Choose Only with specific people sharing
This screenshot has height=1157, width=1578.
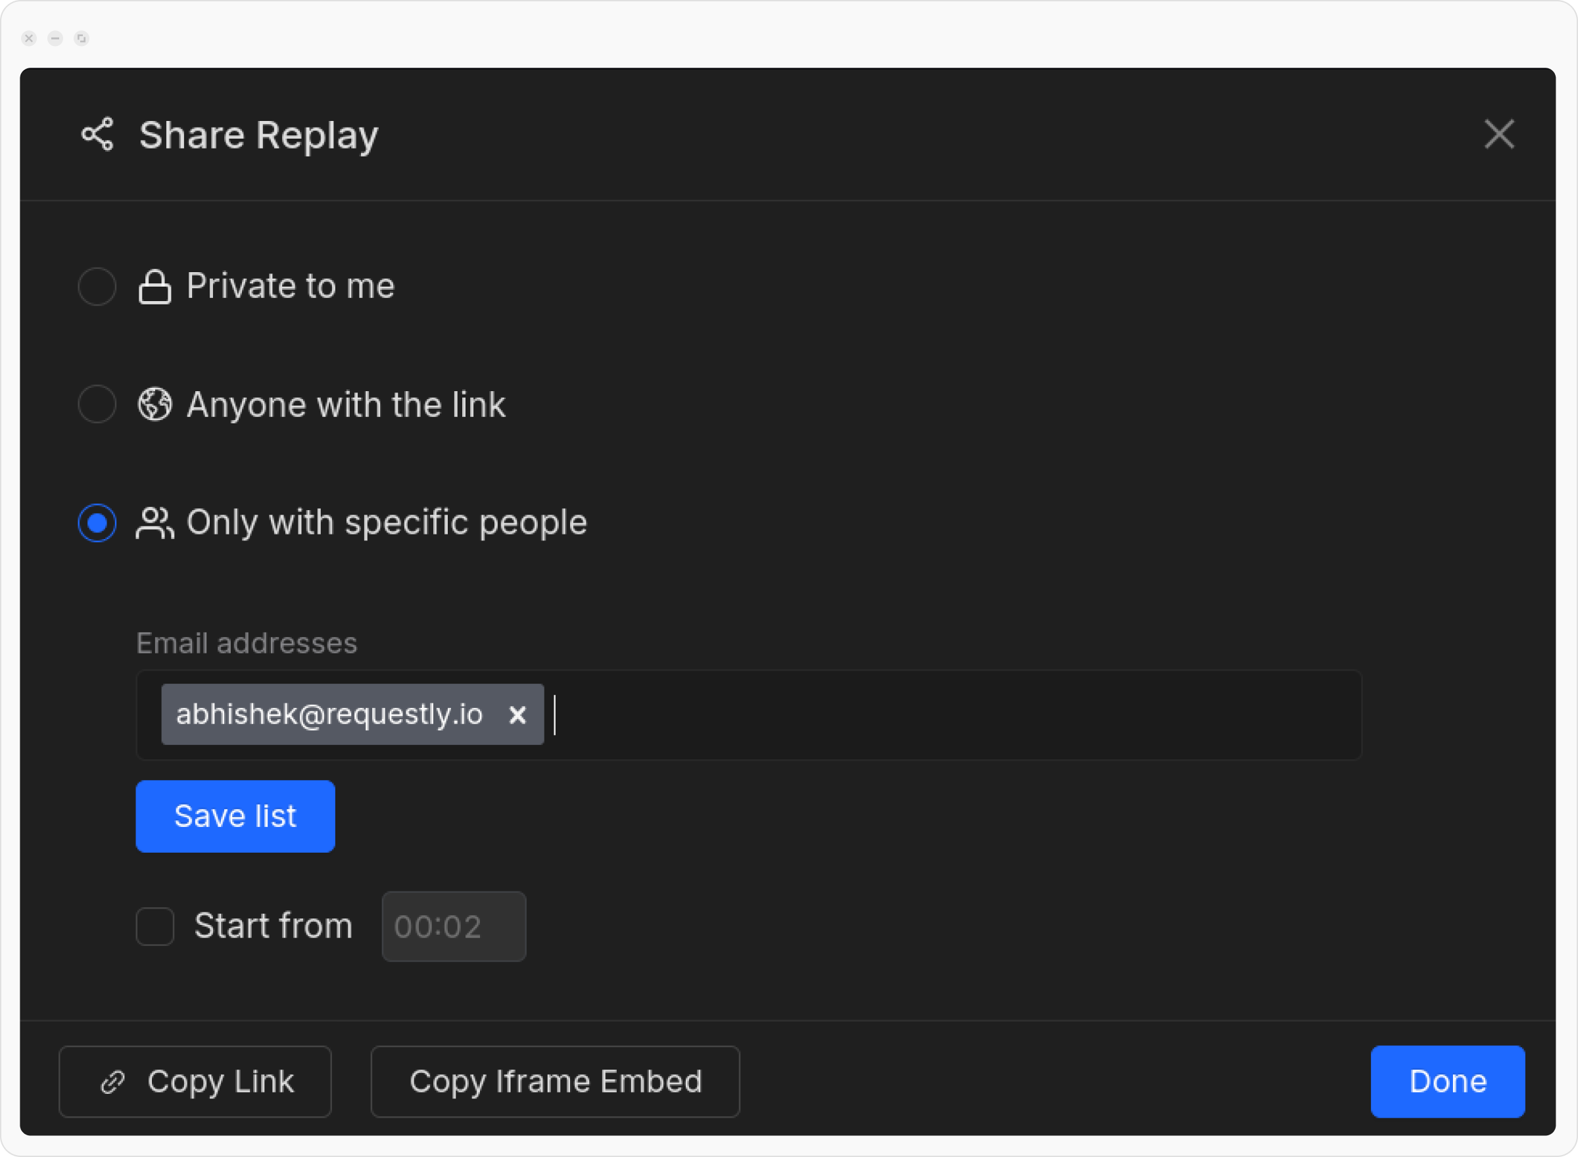(x=97, y=523)
